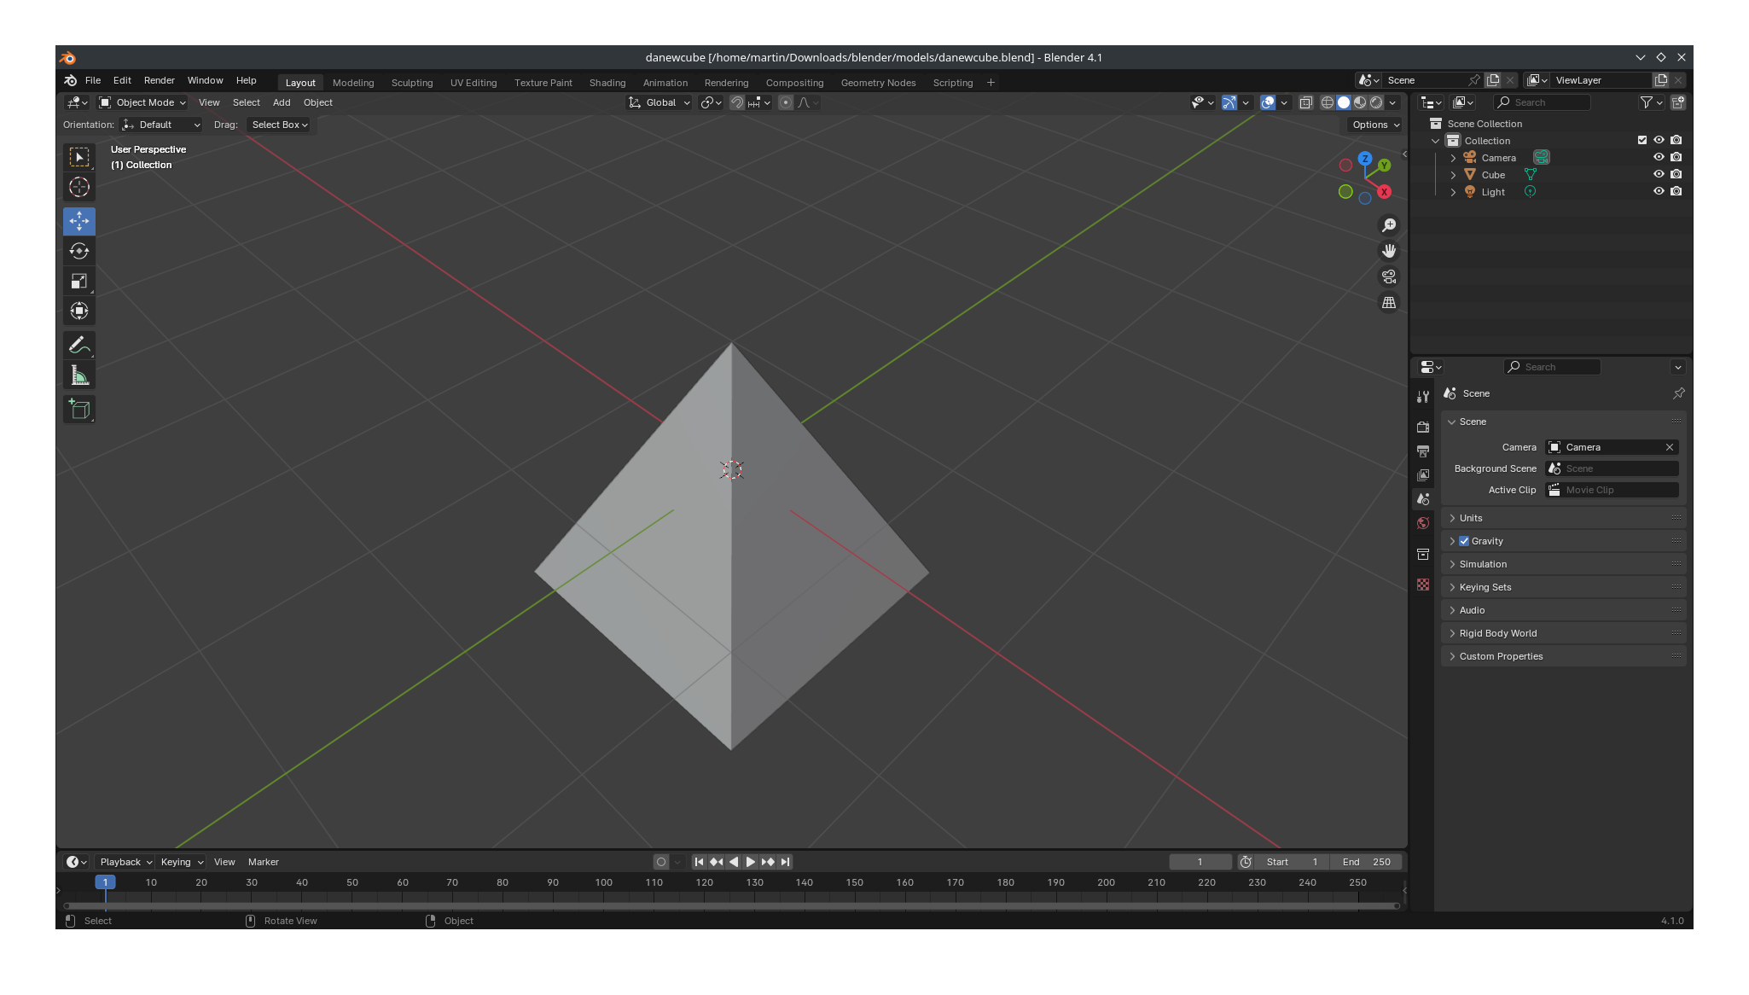Switch perspective/orthographic grid icon

(1389, 303)
